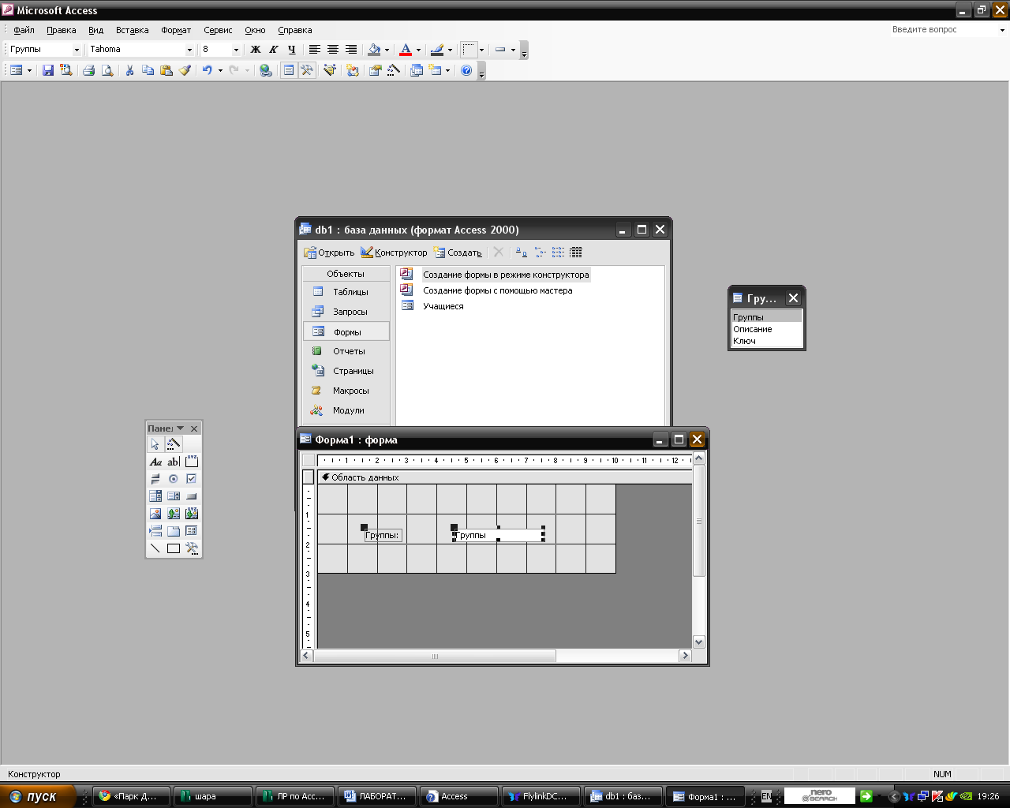Select Таблицы in Objects list
This screenshot has height=808, width=1010.
(x=346, y=292)
